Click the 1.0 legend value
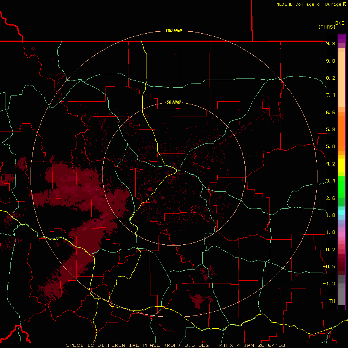 pyautogui.click(x=331, y=232)
